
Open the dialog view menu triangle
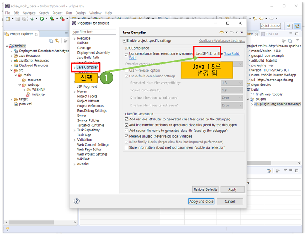pos(242,32)
